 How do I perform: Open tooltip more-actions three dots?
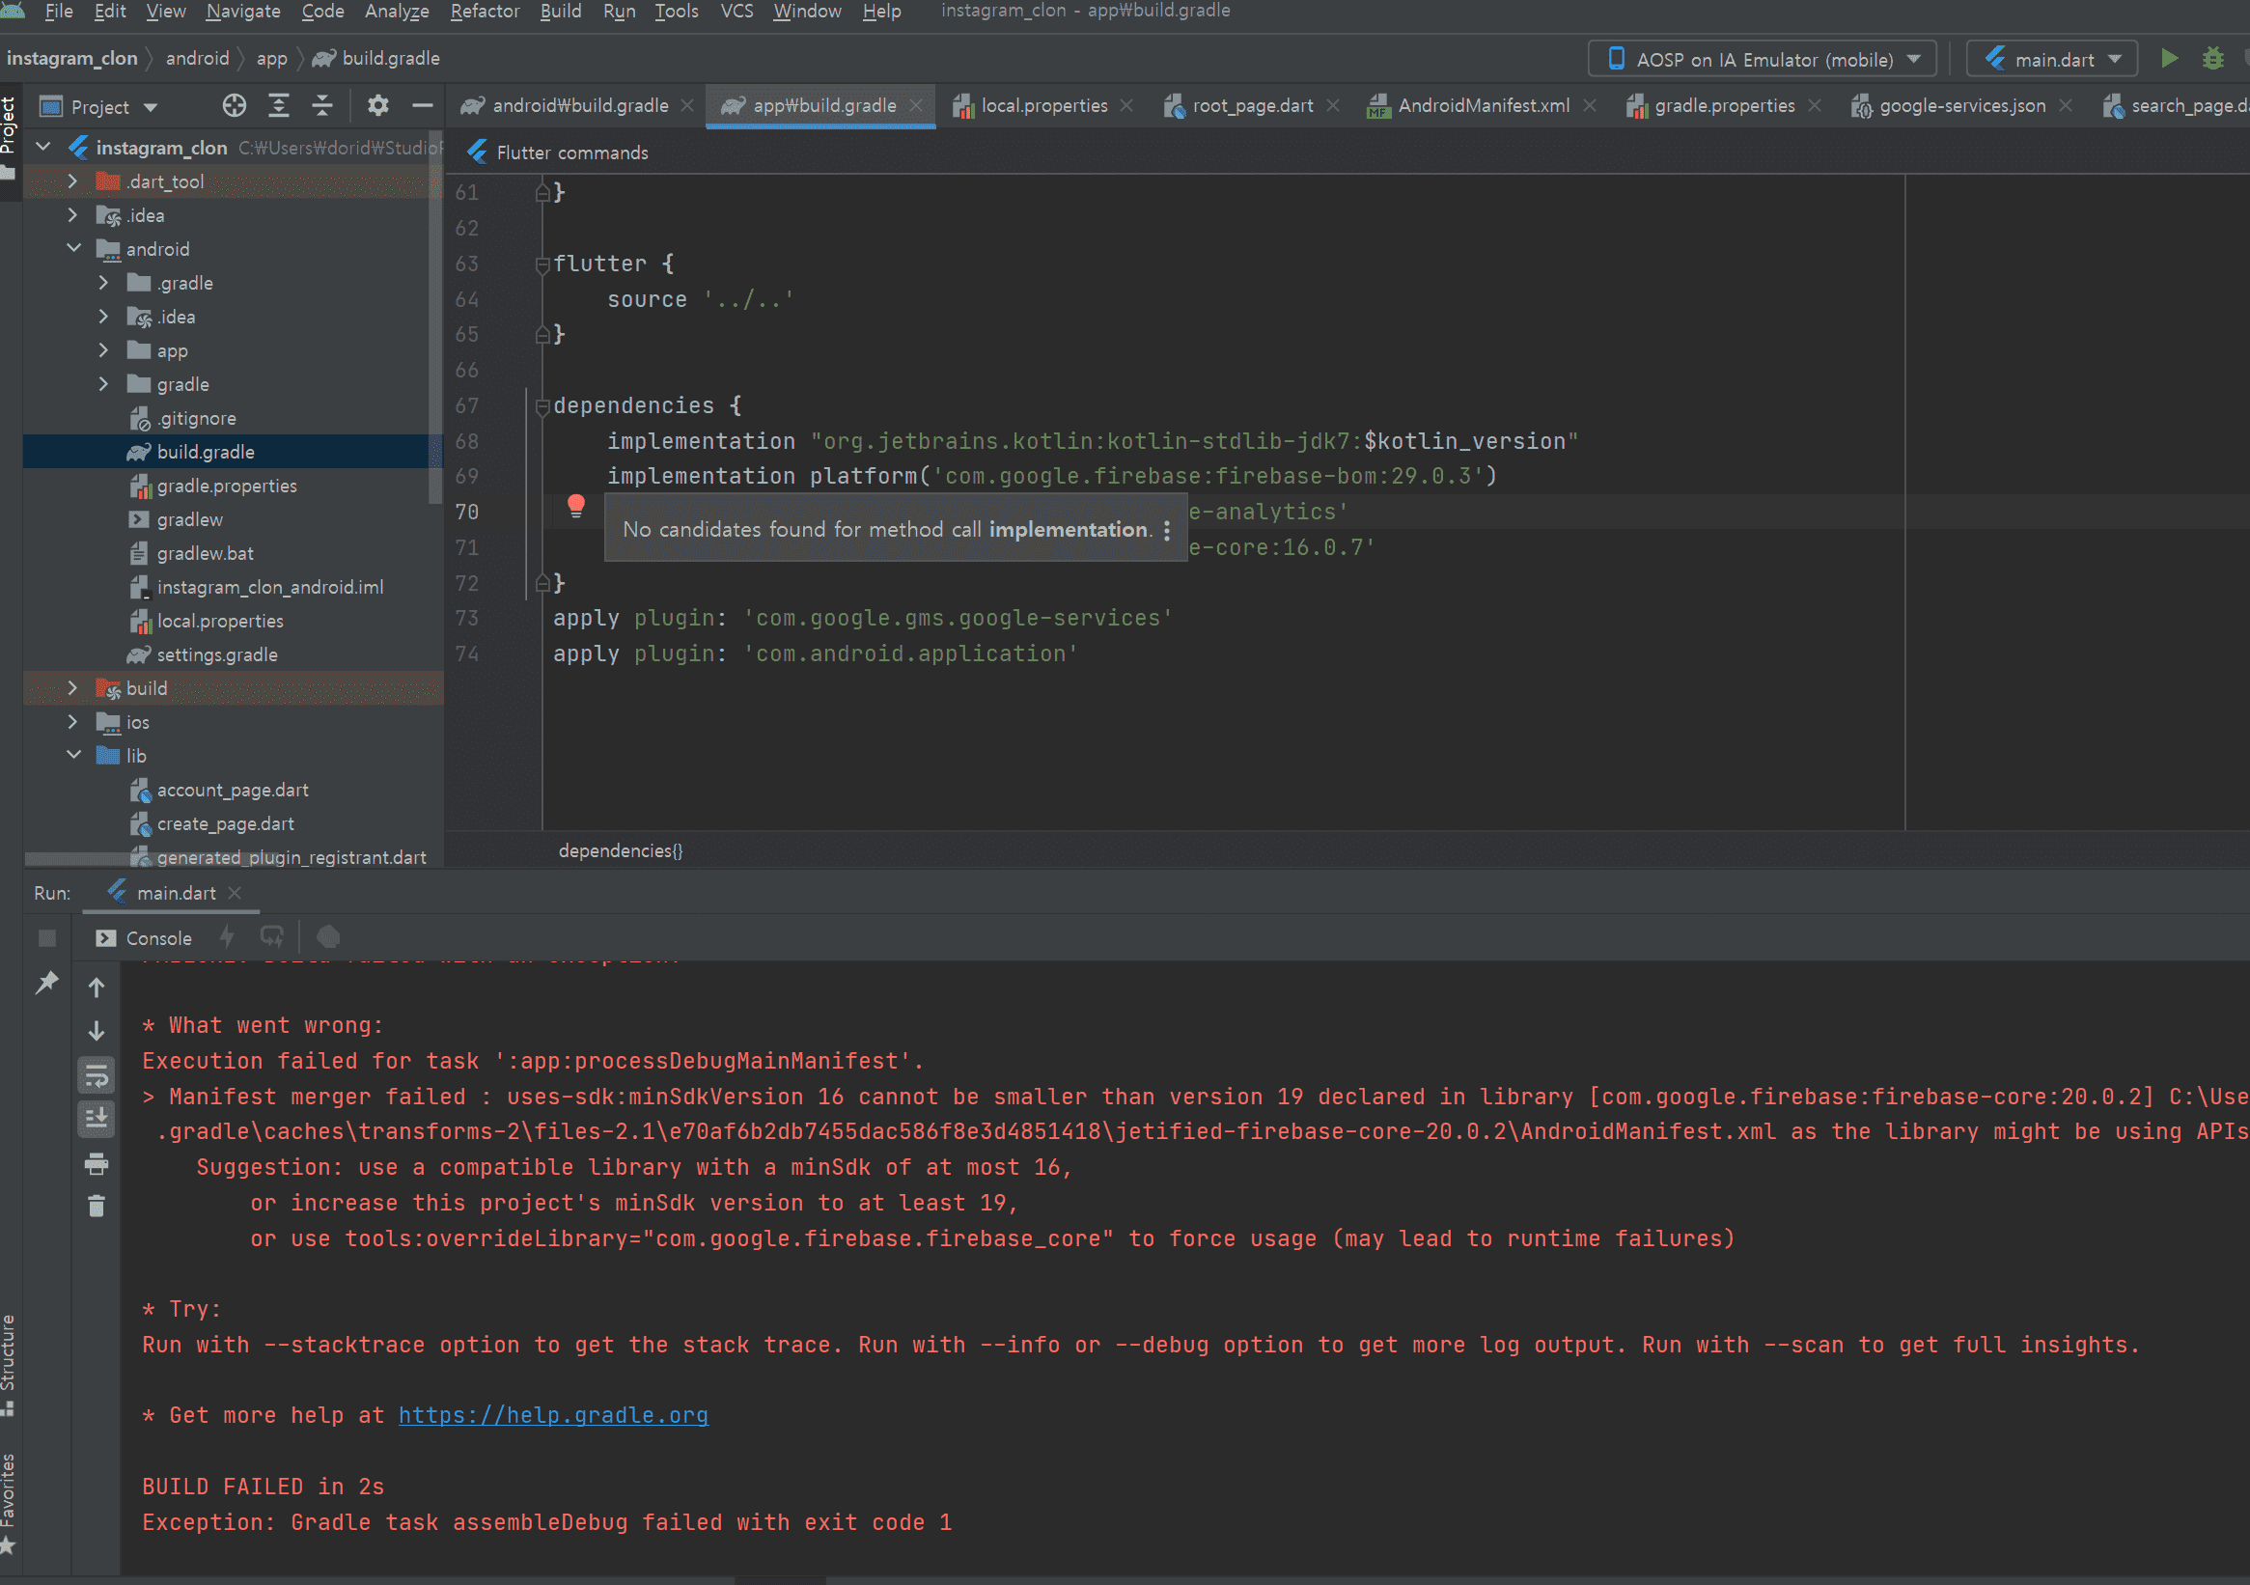click(1166, 530)
